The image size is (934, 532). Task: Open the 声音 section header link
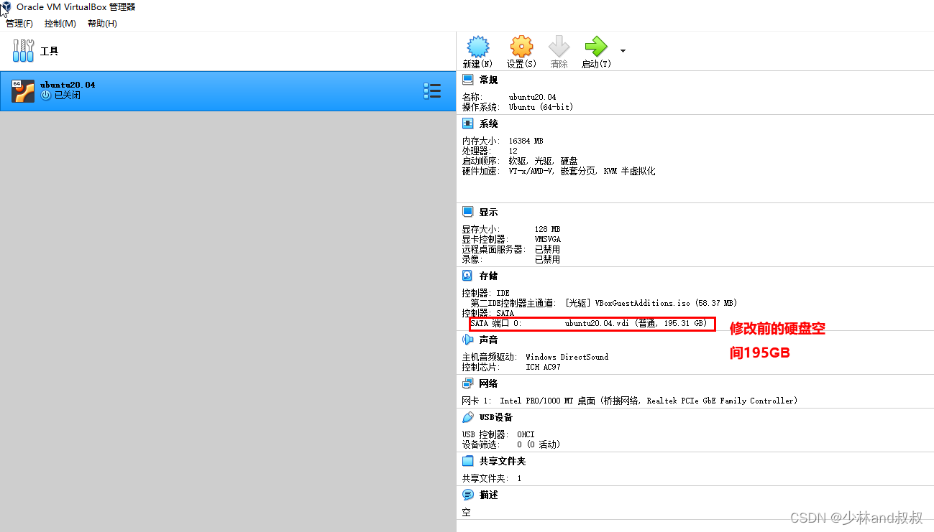click(x=488, y=340)
